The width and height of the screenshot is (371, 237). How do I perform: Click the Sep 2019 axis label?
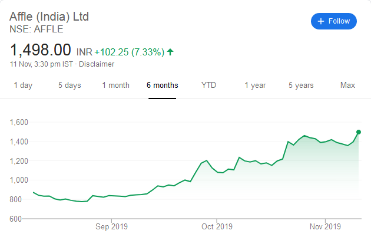click(x=111, y=226)
